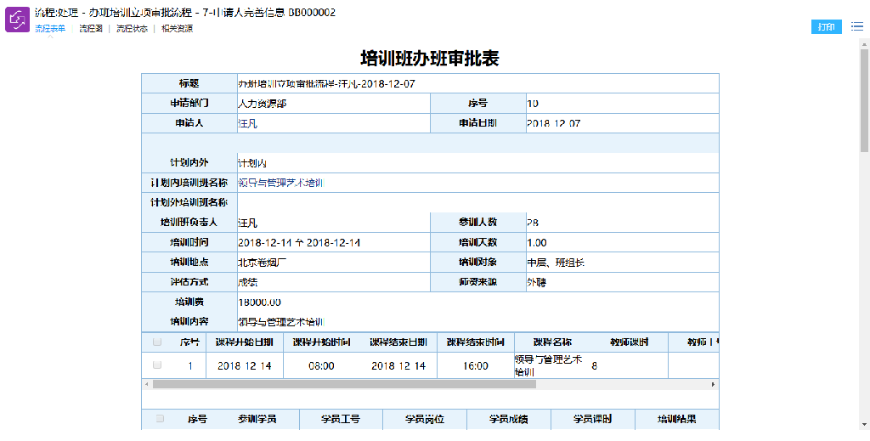
Task: Click the 申请日期 value 2018-12-07
Action: [x=554, y=123]
